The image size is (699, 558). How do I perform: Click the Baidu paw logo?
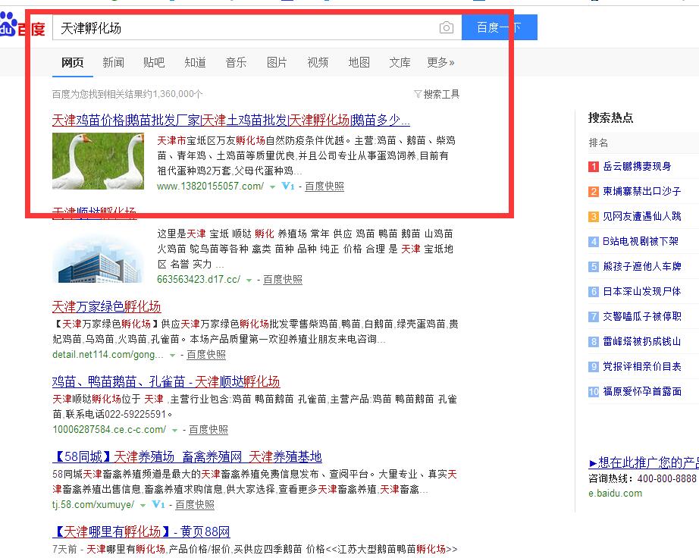(8, 24)
